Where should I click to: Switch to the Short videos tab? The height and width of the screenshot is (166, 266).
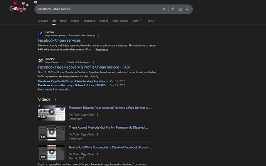(x=120, y=21)
